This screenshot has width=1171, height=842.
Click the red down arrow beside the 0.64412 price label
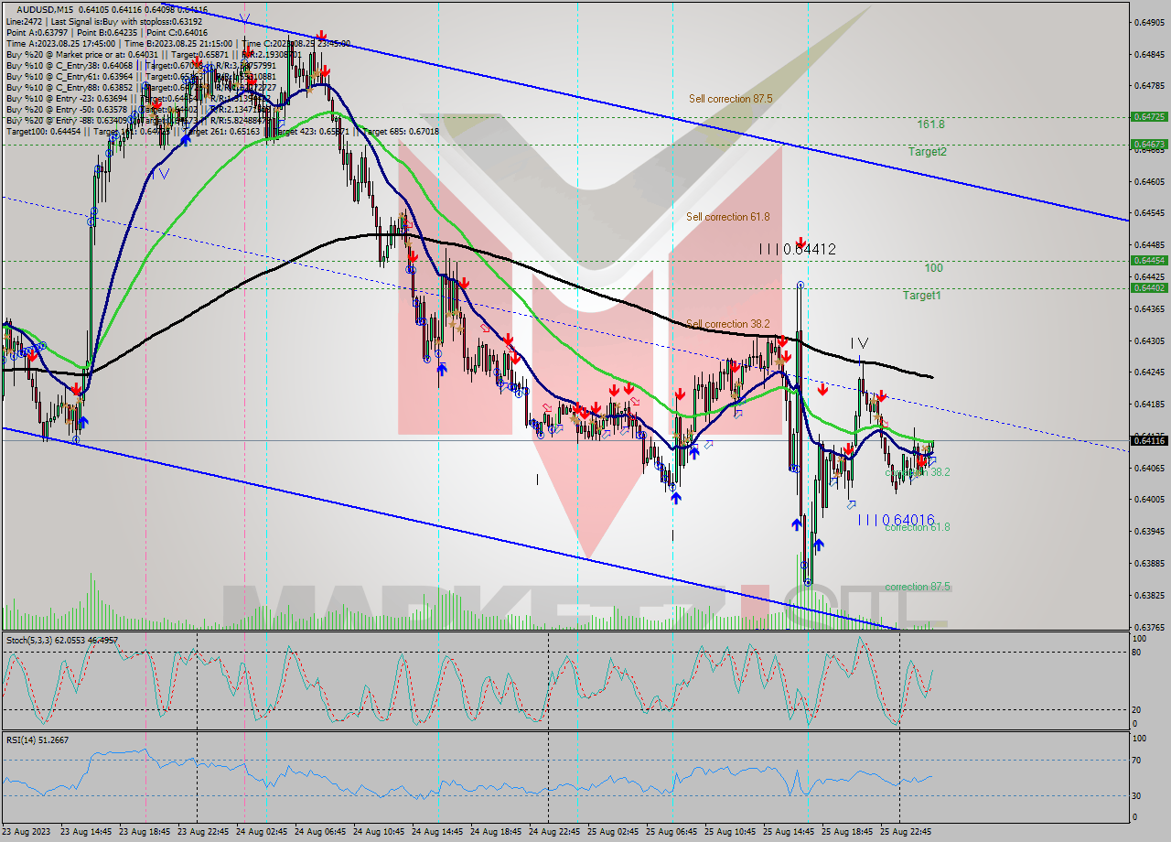point(800,243)
